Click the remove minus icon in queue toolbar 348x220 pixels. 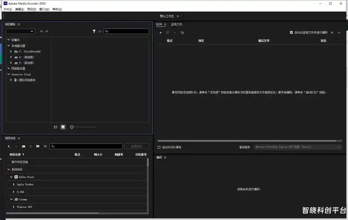[x=175, y=33]
